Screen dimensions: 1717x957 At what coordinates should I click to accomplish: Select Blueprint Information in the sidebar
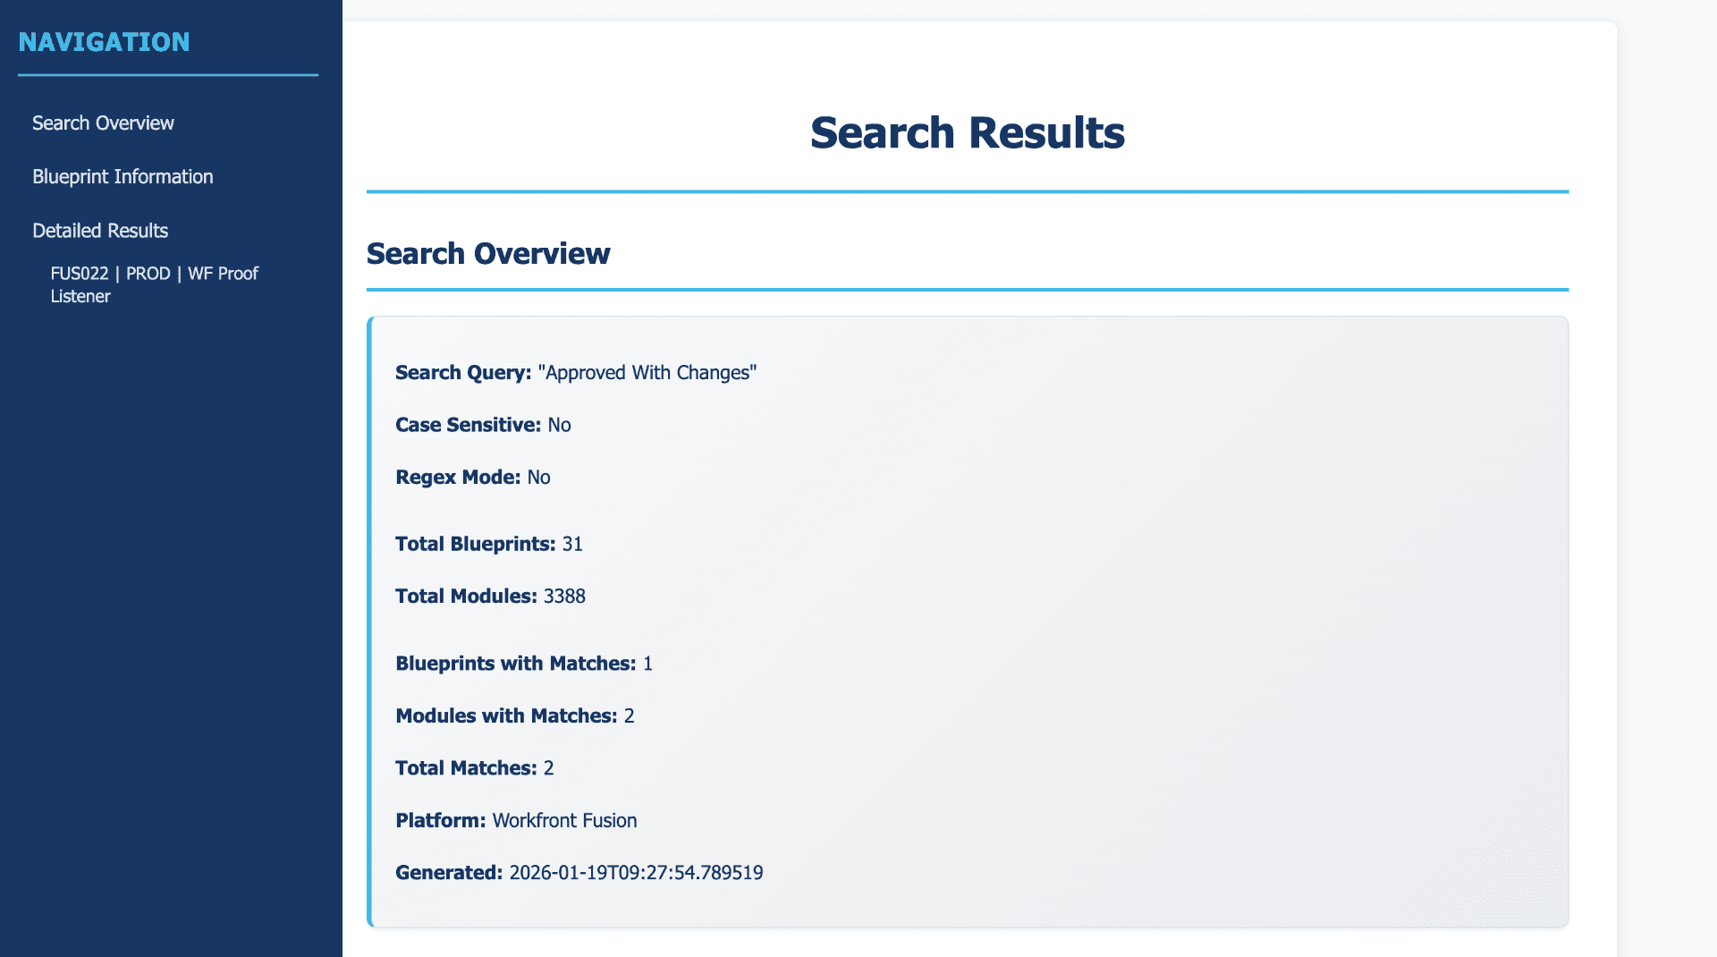click(123, 176)
